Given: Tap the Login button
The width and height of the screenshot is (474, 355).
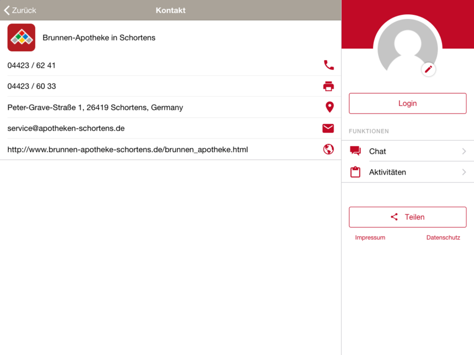Looking at the screenshot, I should pos(408,103).
